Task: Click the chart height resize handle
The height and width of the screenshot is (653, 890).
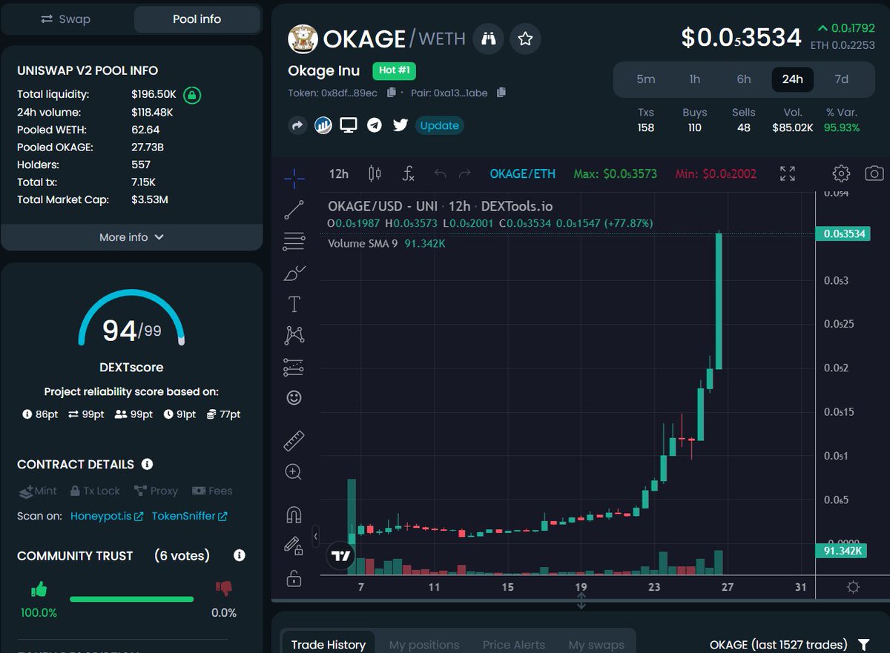Action: [x=581, y=600]
